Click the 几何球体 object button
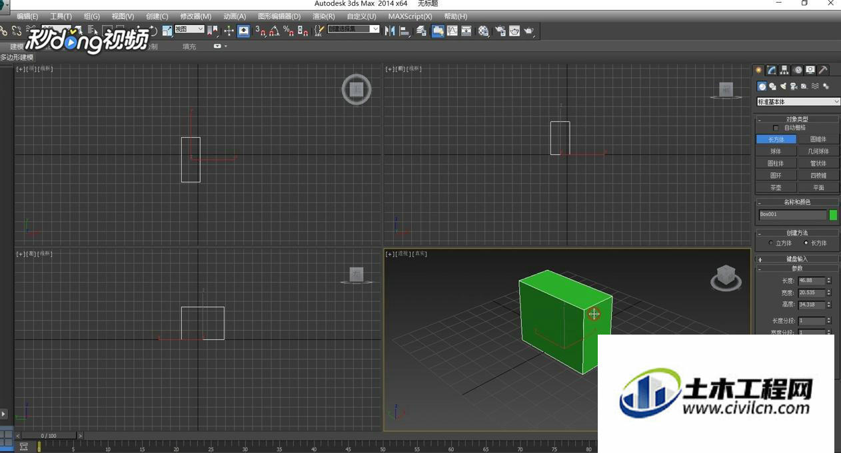Viewport: 841px width, 453px height. [818, 151]
